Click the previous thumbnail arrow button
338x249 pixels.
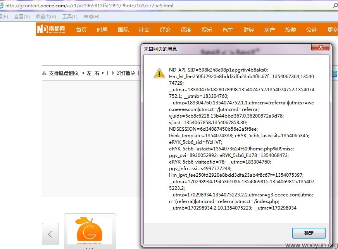(50, 234)
